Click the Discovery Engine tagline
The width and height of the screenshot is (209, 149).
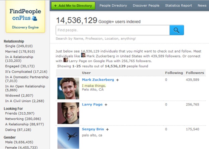[x=25, y=27]
